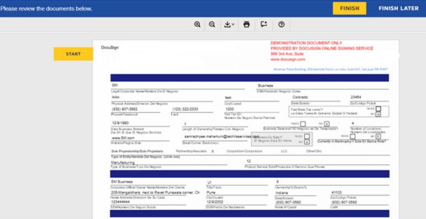Click the SSN value 123444444
426x219 pixels.
coord(120,202)
